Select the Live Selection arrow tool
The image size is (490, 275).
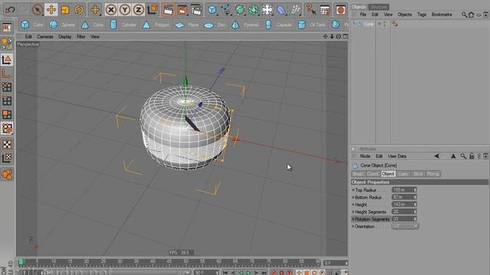click(x=38, y=10)
